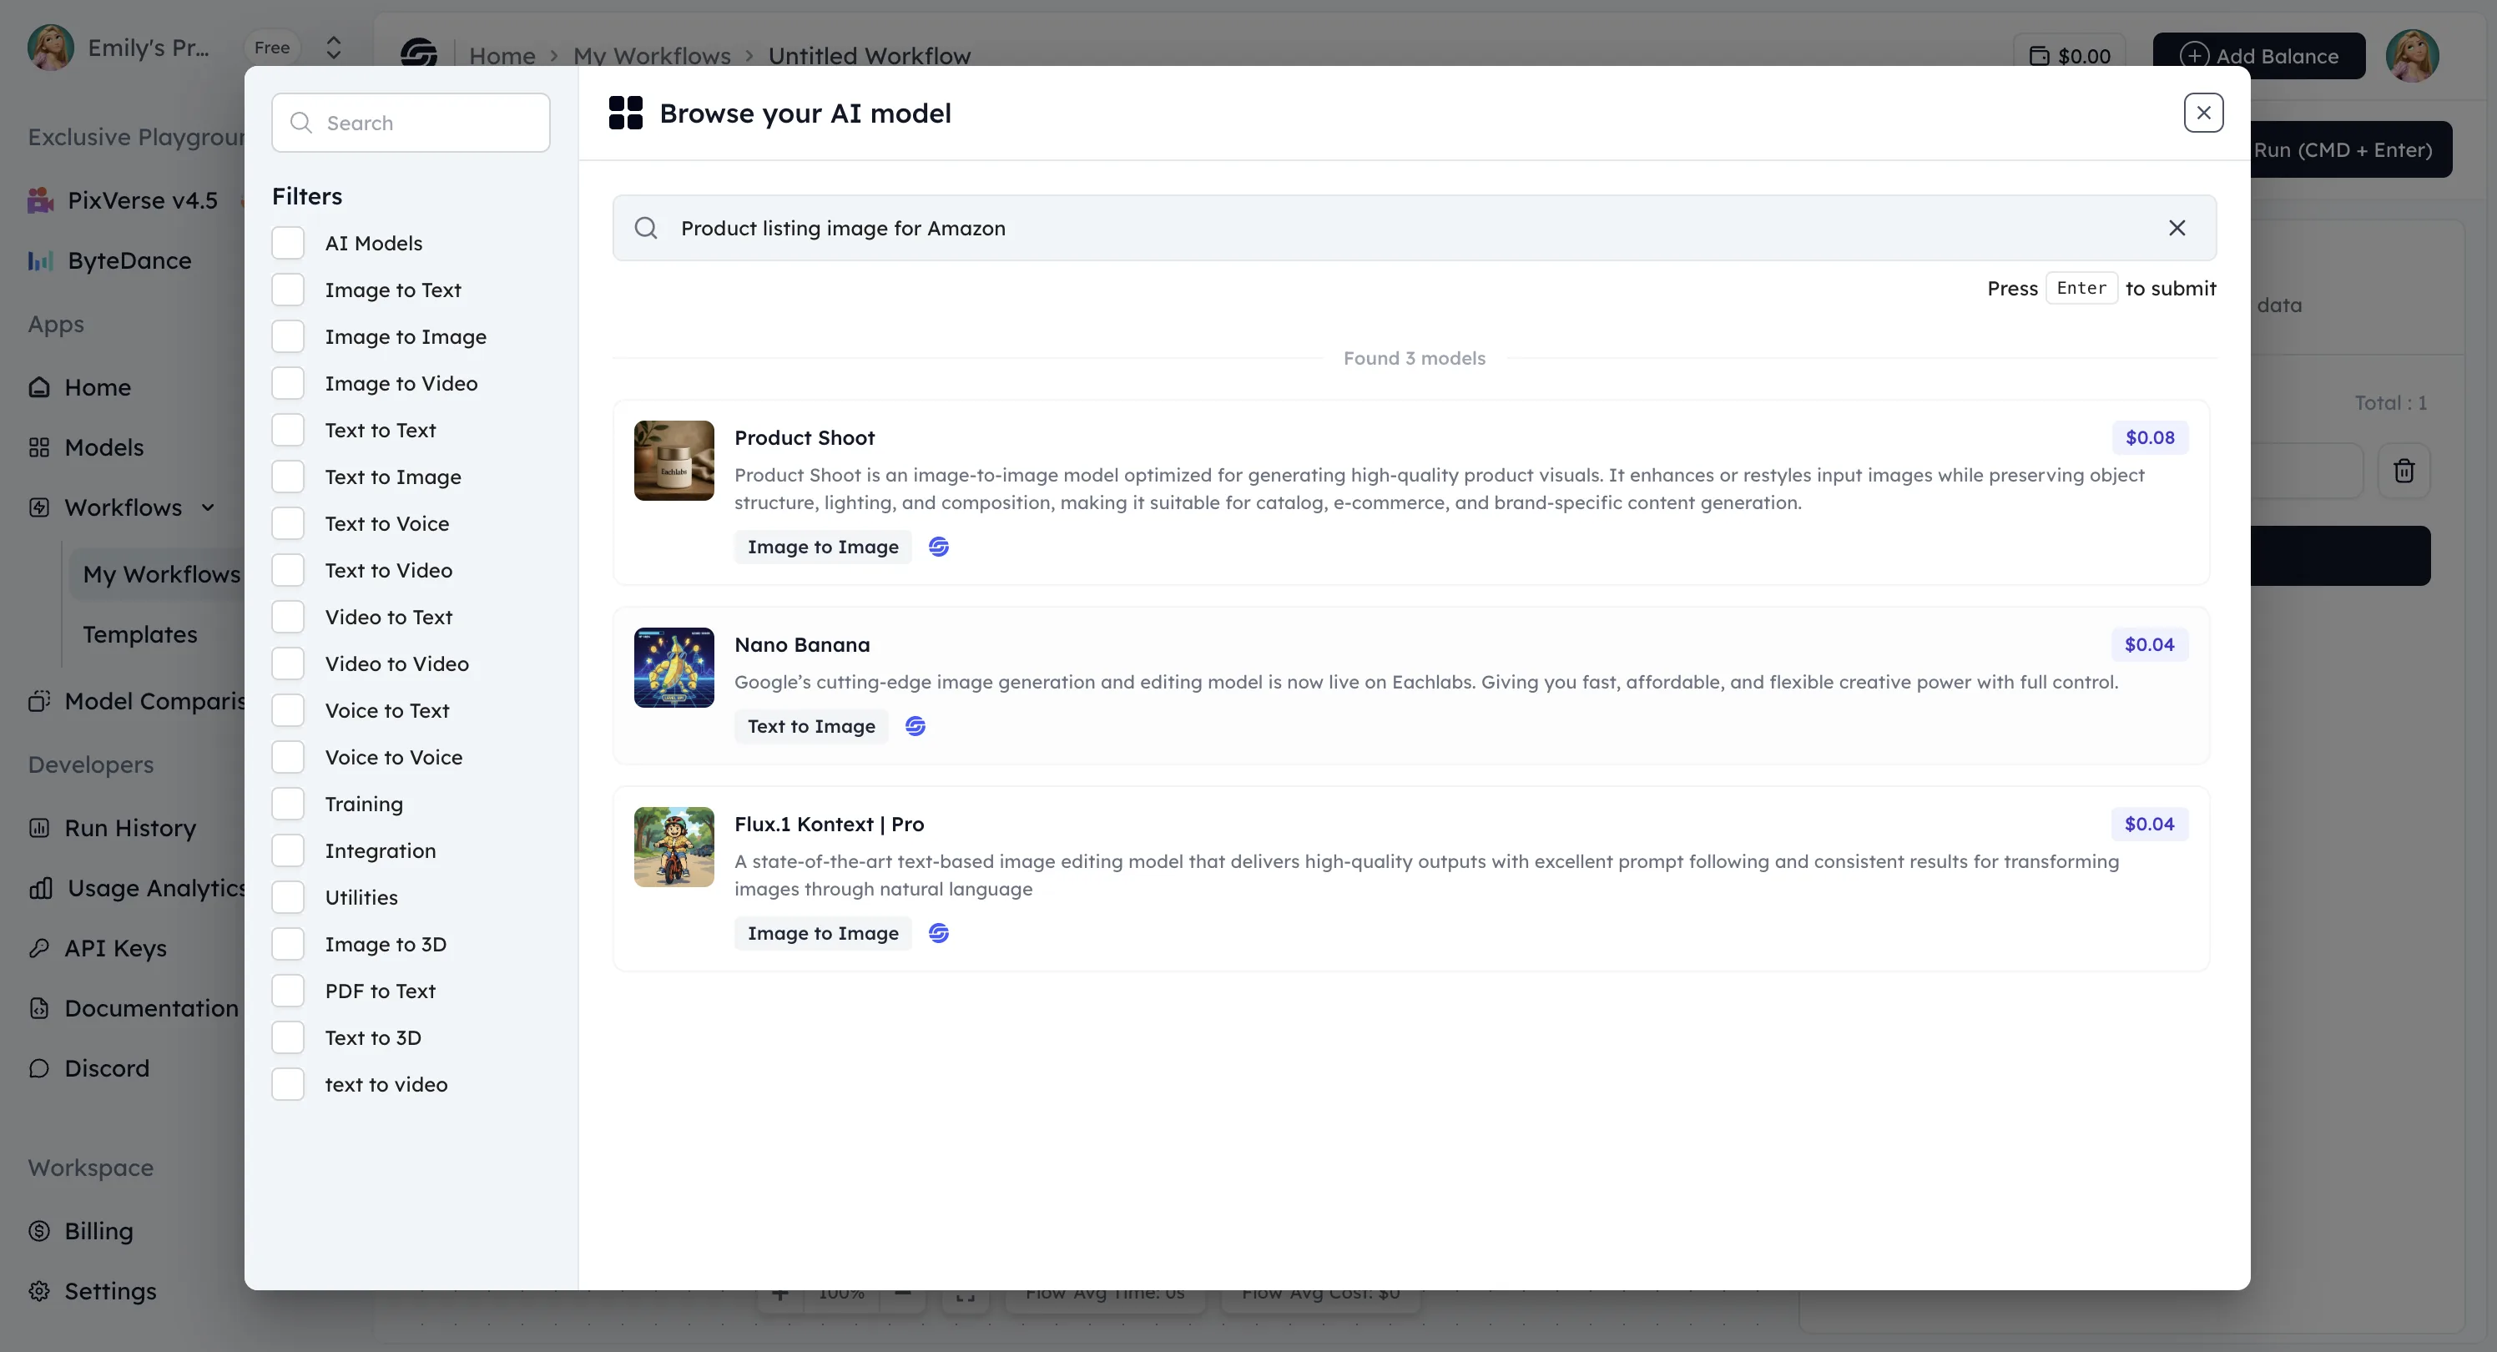Click the Eachlabs logo beside Product Shoot tag

[938, 547]
